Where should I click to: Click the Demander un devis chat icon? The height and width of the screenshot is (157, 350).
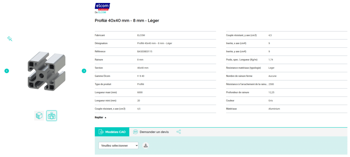pyautogui.click(x=135, y=132)
